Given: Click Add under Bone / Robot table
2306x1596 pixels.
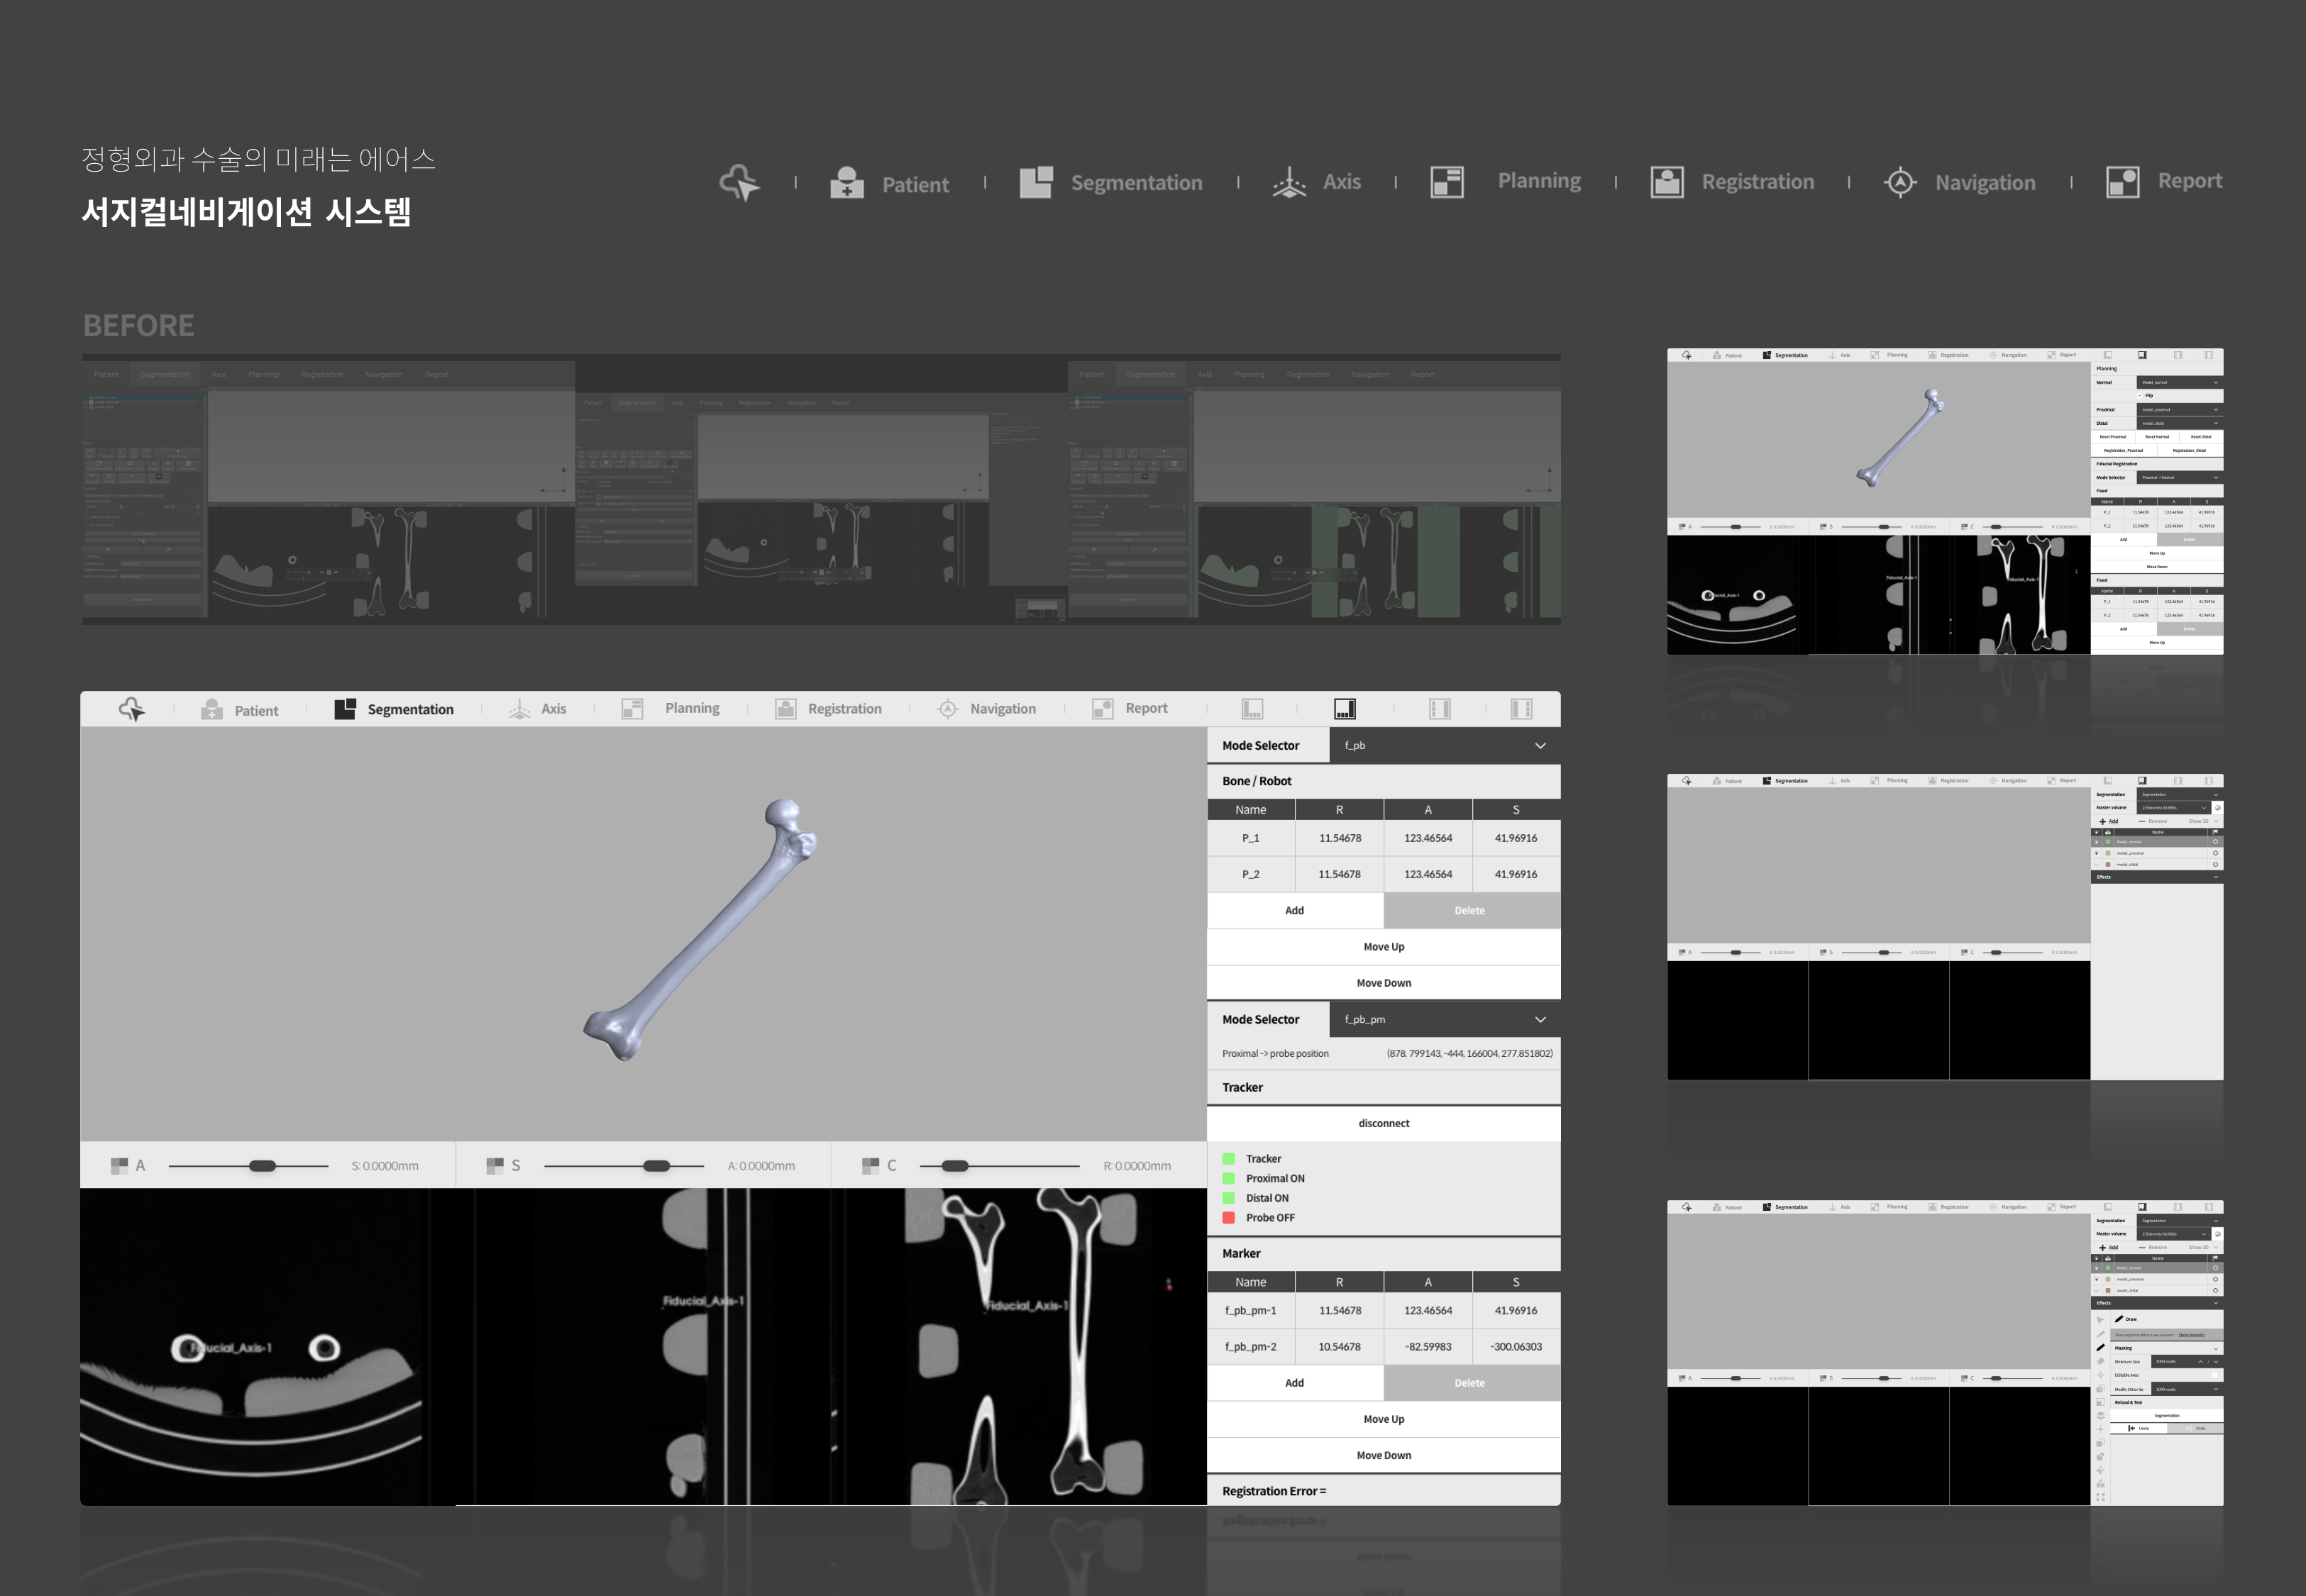Looking at the screenshot, I should click(x=1294, y=911).
